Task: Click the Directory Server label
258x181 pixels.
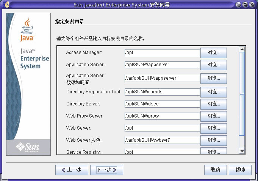Action: point(83,104)
